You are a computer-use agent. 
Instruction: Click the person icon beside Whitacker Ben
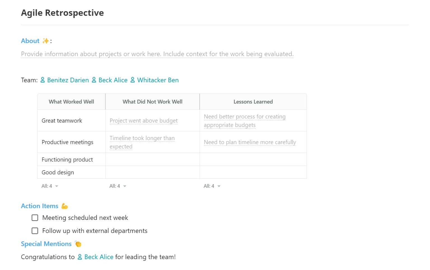pos(133,80)
